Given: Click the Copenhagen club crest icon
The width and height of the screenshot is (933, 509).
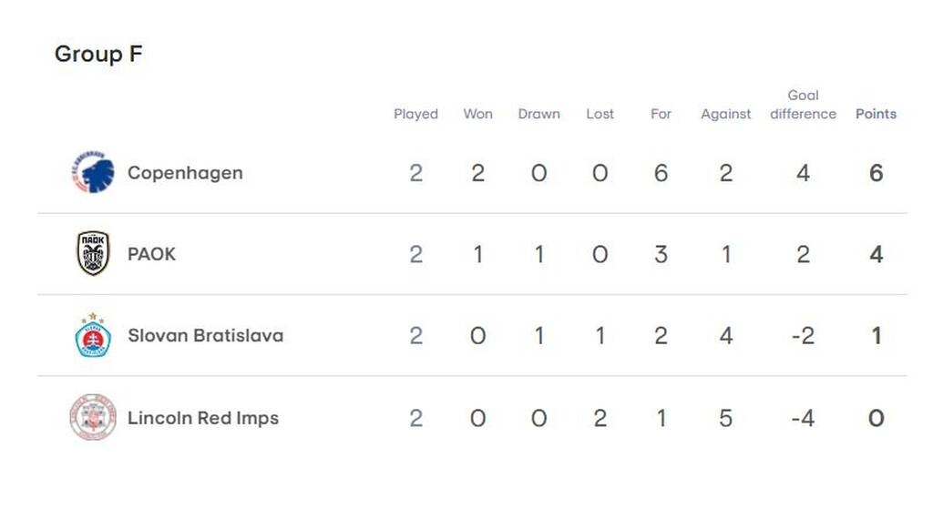Looking at the screenshot, I should click(x=93, y=173).
